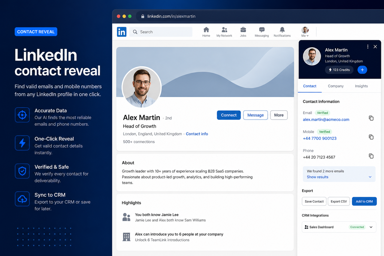The image size is (384, 256).
Task: Click Alex Martin's large profile photo
Action: pyautogui.click(x=142, y=87)
